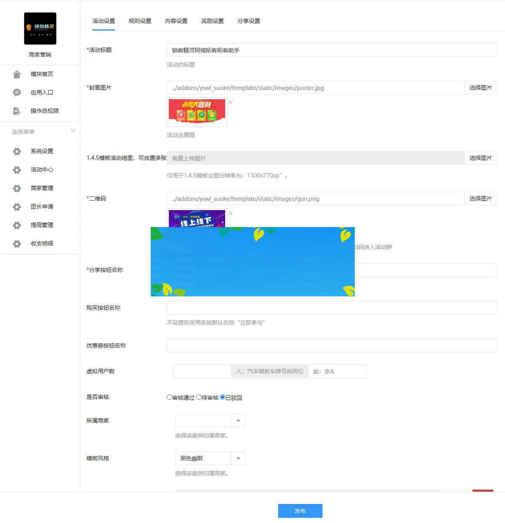Viewport: 505px width, 523px height.
Task: Click 选择图片 next to 封面图片
Action: [x=481, y=87]
